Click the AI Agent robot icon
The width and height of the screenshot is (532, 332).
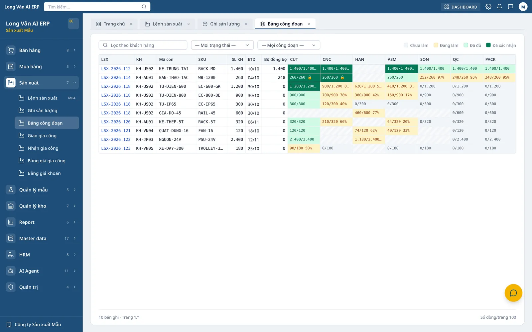[11, 271]
